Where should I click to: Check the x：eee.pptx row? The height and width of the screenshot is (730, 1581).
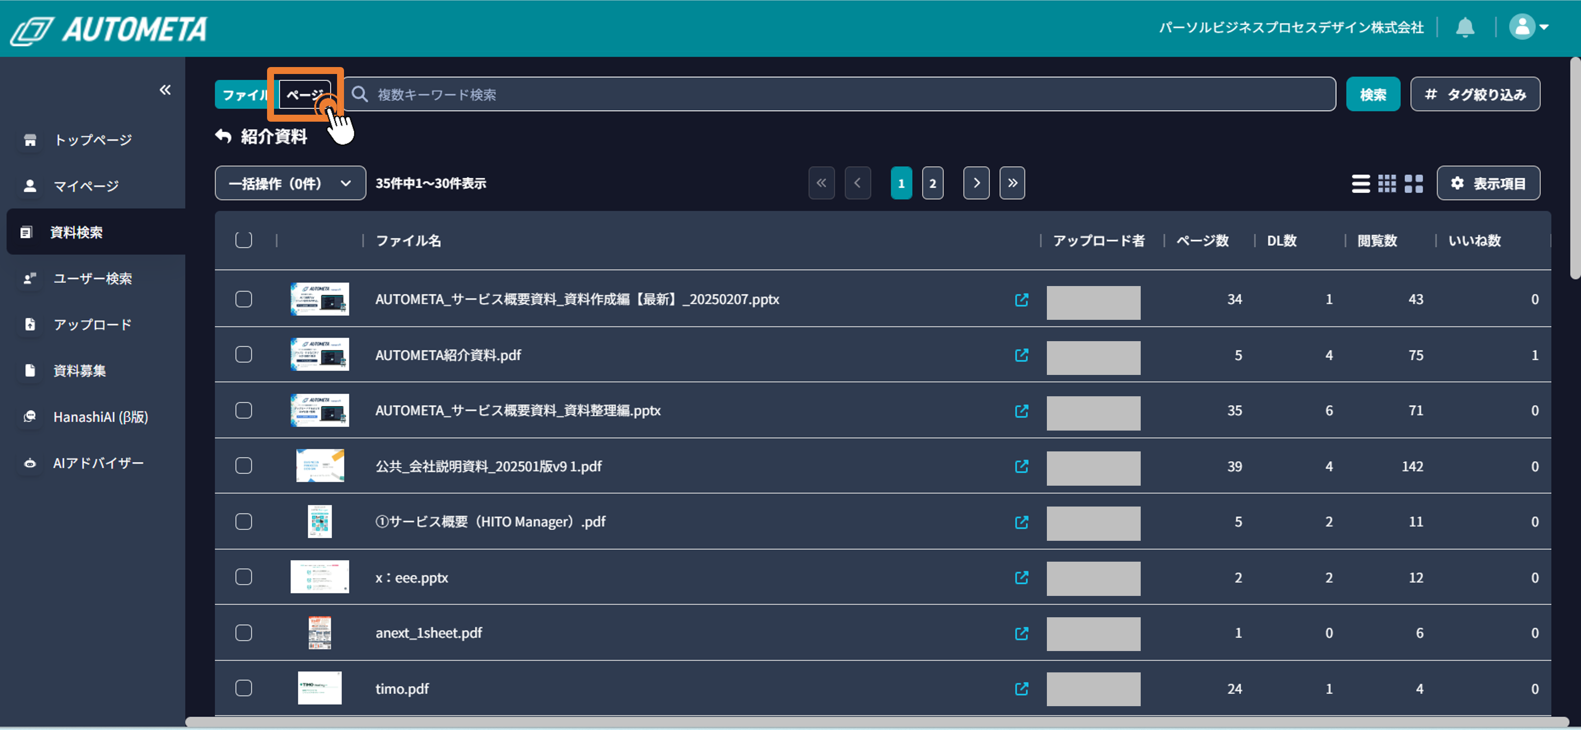(x=244, y=577)
